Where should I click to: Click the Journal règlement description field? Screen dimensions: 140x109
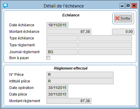click(105, 52)
